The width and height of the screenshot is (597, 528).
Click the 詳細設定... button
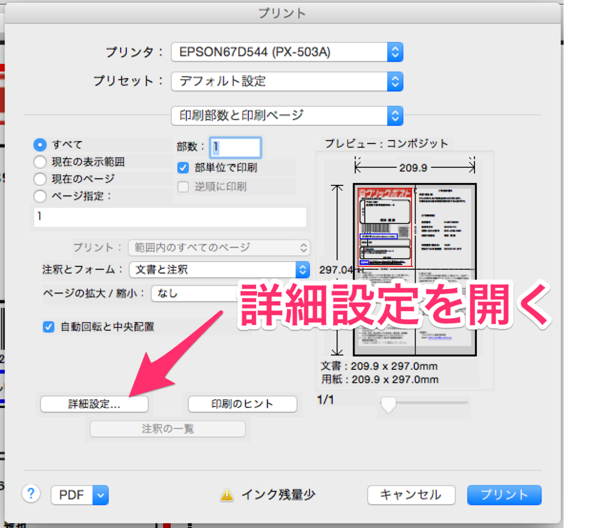coord(94,404)
